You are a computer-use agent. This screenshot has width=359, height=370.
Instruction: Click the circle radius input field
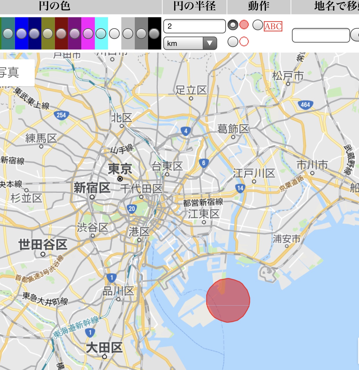click(x=194, y=26)
